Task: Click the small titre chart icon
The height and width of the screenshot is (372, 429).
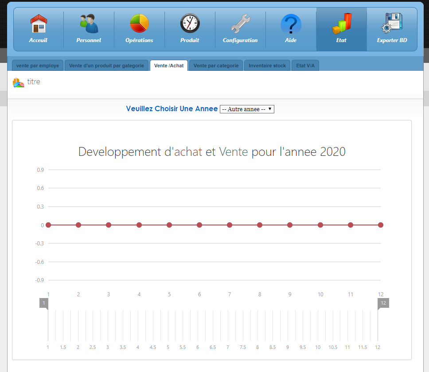Action: [x=18, y=82]
